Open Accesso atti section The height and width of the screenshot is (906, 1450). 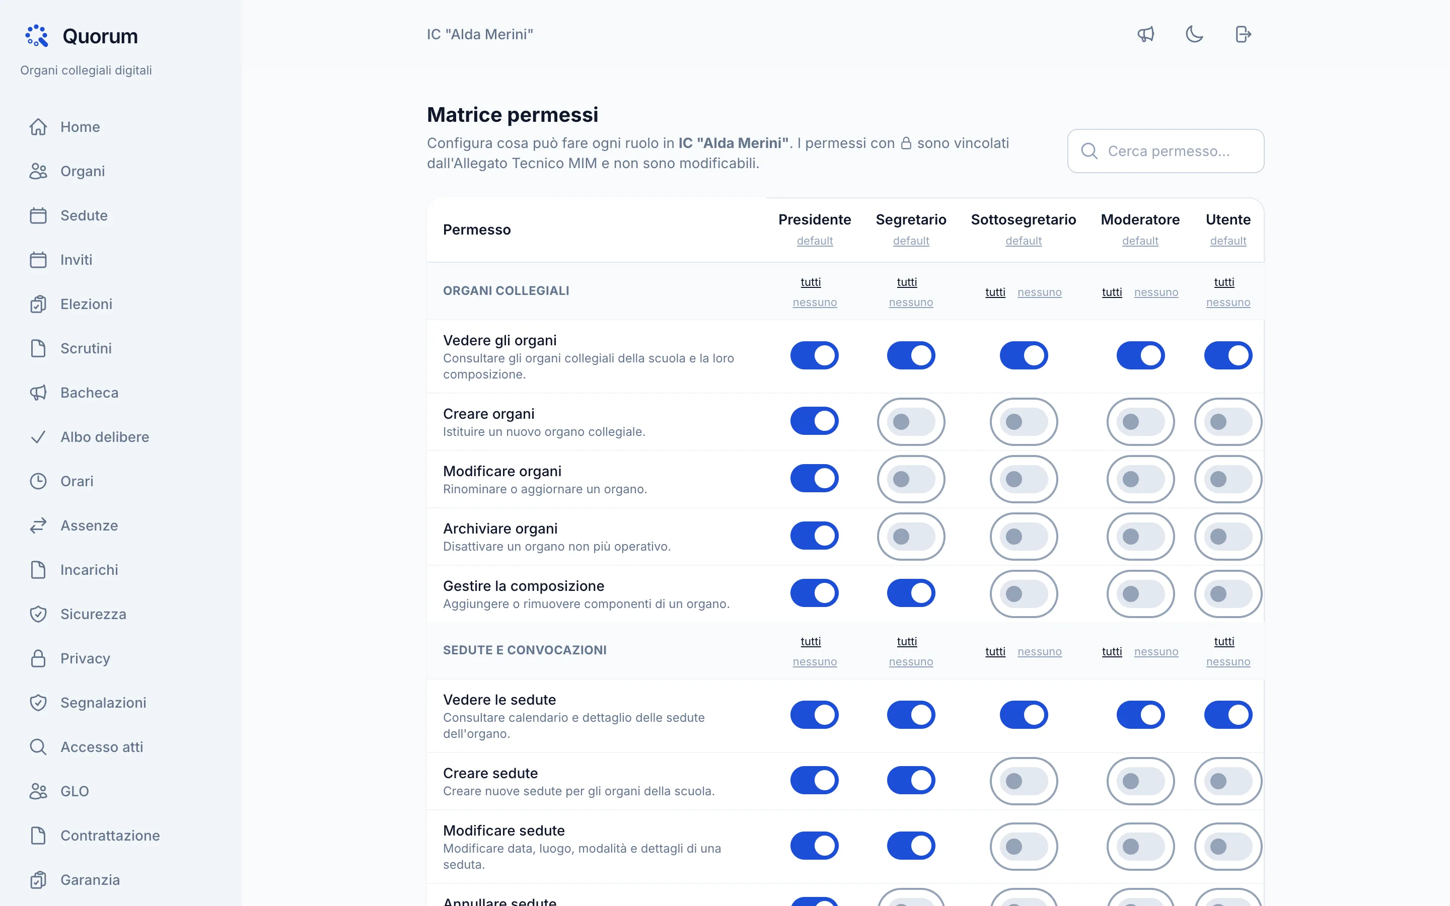tap(121, 747)
